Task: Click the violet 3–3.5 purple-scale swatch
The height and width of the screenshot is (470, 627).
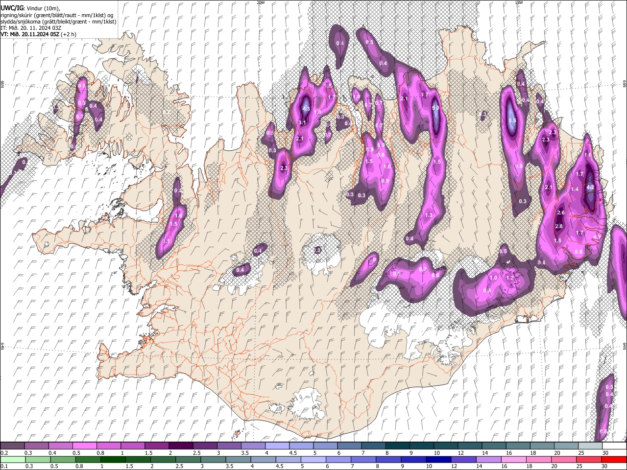Action: click(229, 446)
